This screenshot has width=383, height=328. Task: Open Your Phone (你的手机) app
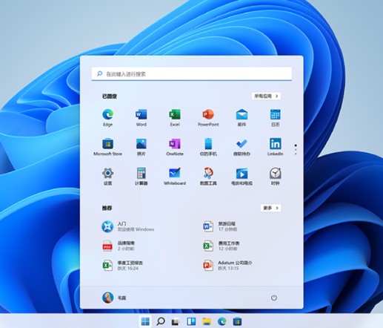(x=208, y=147)
